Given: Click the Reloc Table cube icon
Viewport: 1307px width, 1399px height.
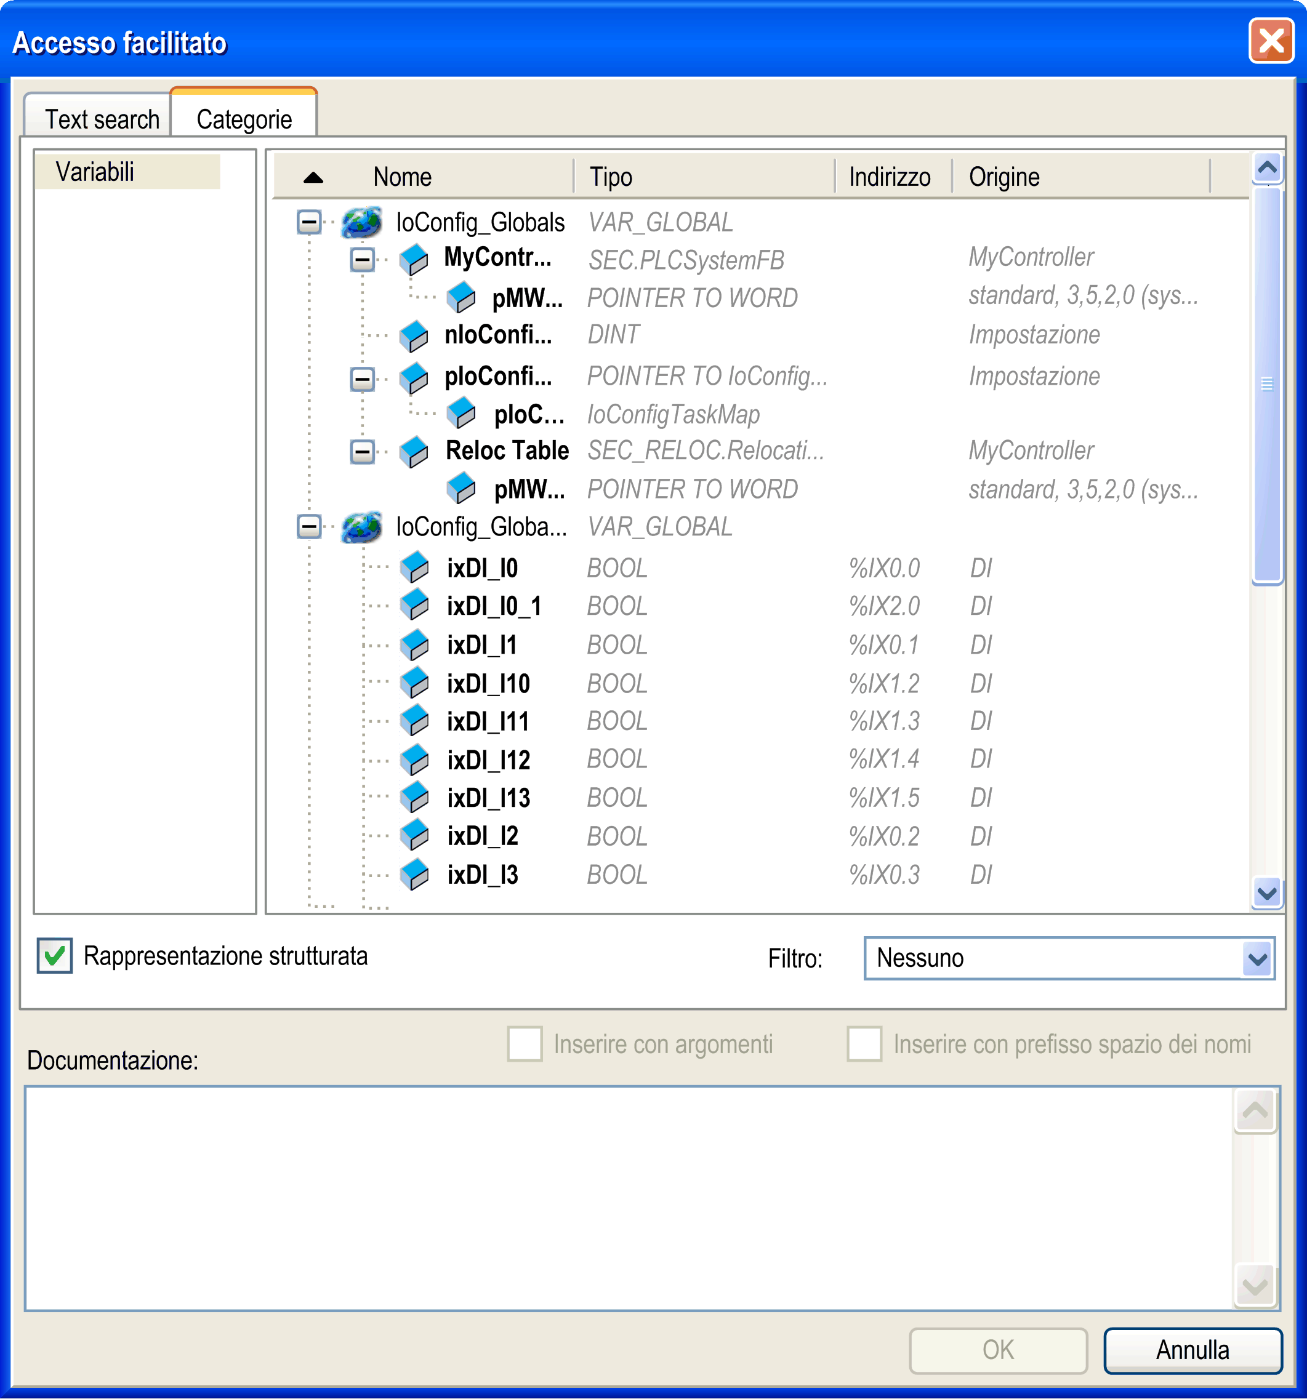Looking at the screenshot, I should [x=414, y=452].
